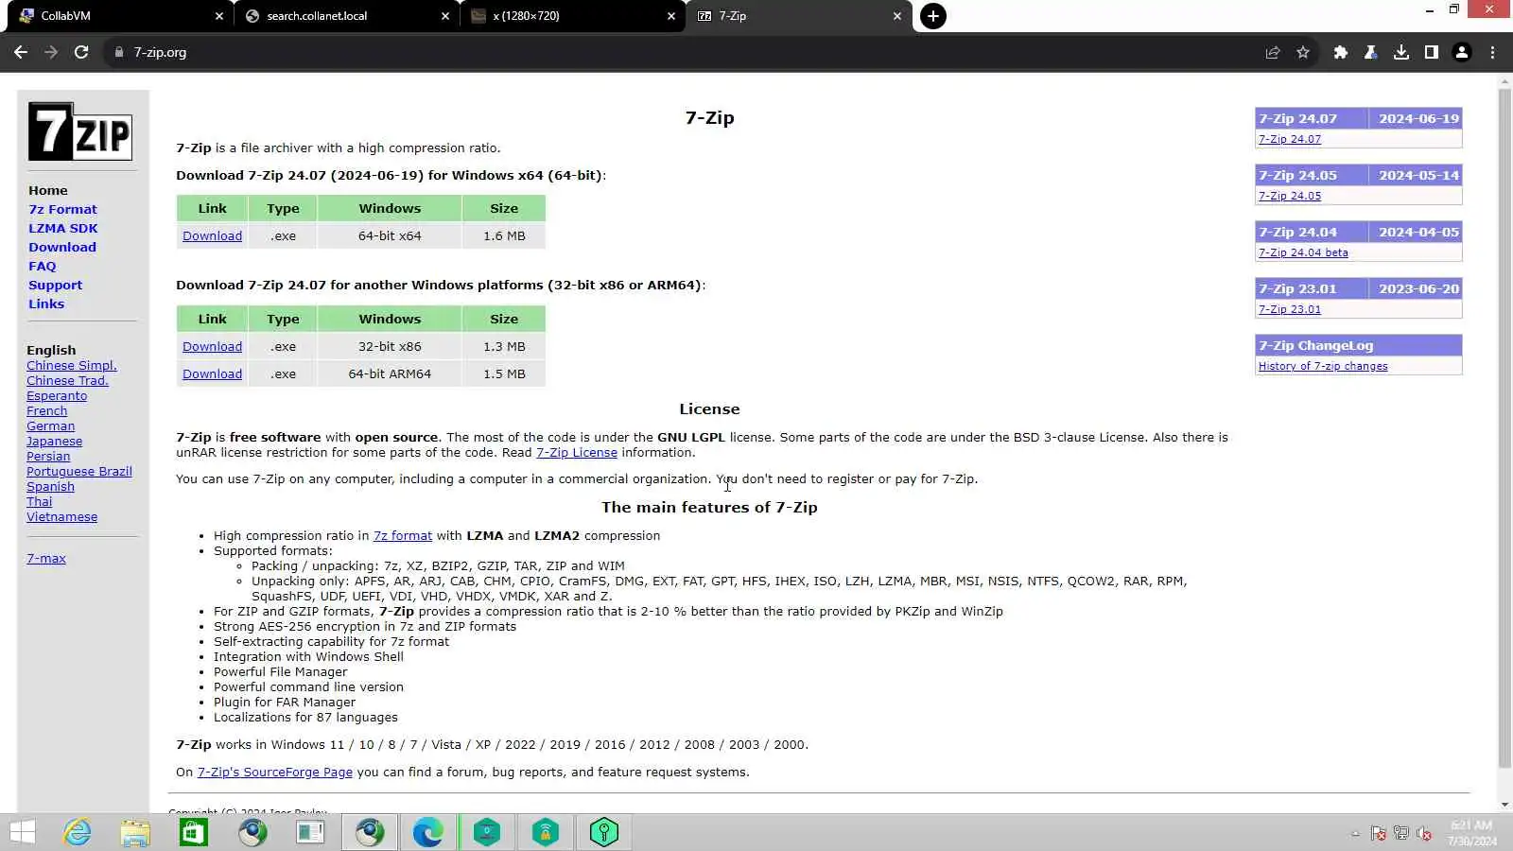Open the 7-Zip 24.04 beta news link
The image size is (1513, 851).
(x=1303, y=252)
